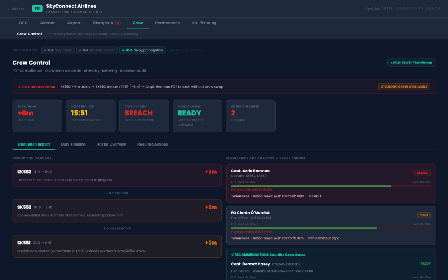The height and width of the screenshot is (280, 448).
Task: Click the FDT breach alert message text
Action: [142, 87]
